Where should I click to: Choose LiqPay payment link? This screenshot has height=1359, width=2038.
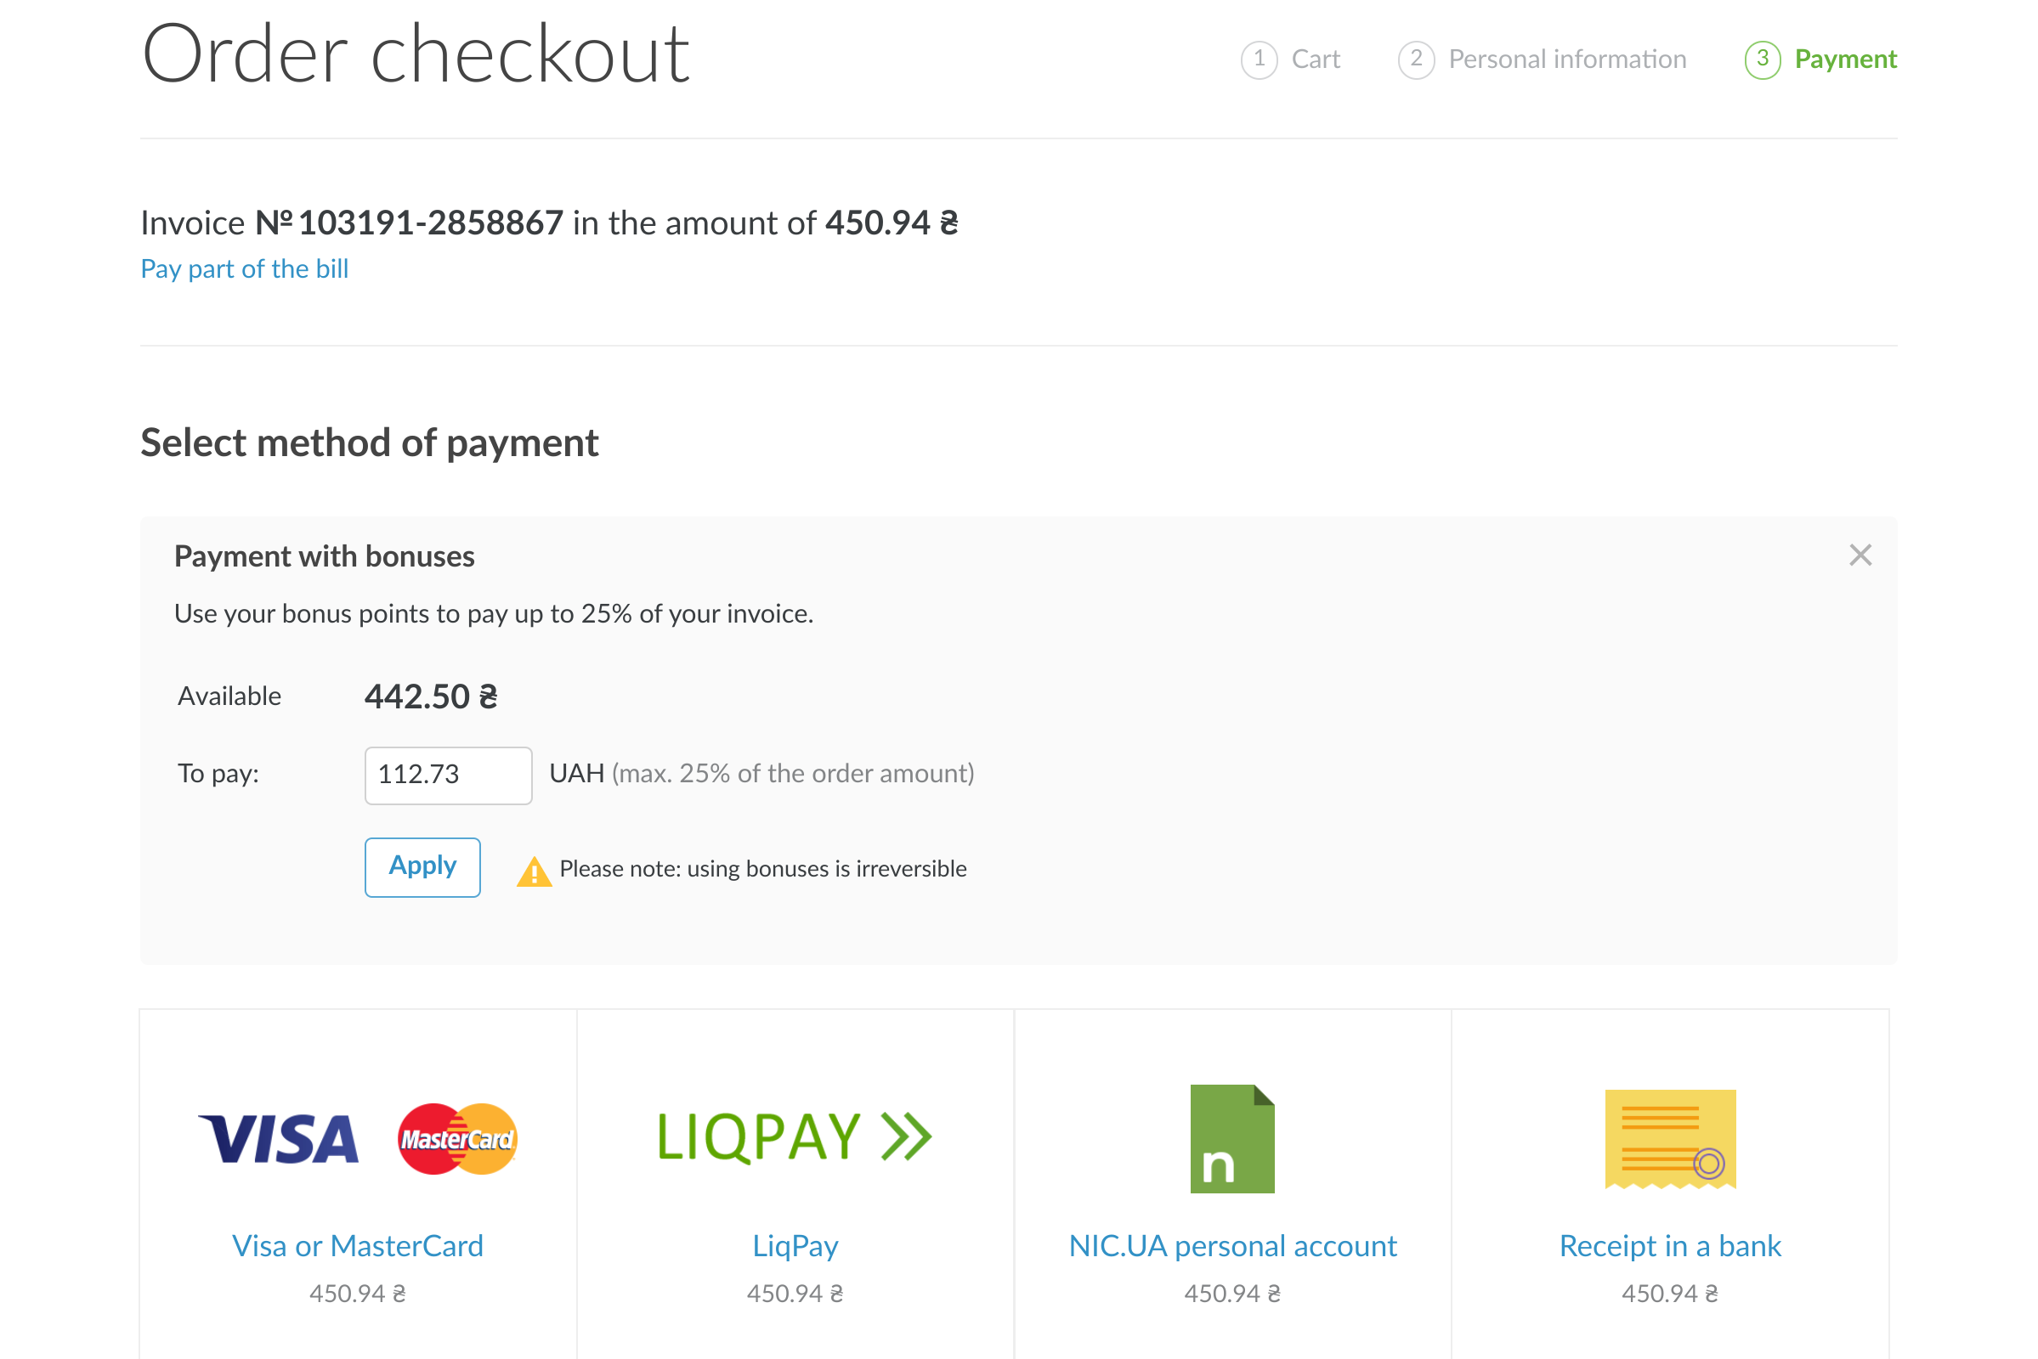click(795, 1245)
